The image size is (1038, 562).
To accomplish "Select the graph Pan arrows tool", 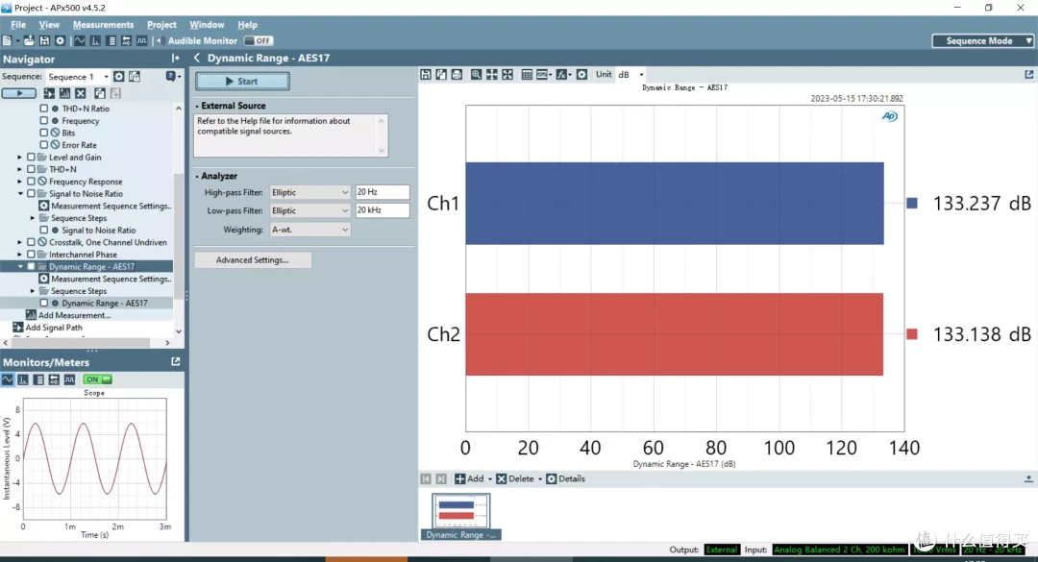I will click(492, 75).
